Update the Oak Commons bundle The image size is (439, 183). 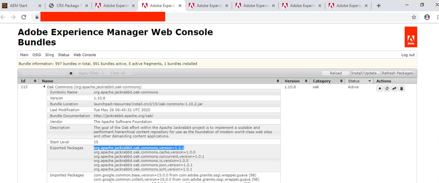click(x=394, y=88)
